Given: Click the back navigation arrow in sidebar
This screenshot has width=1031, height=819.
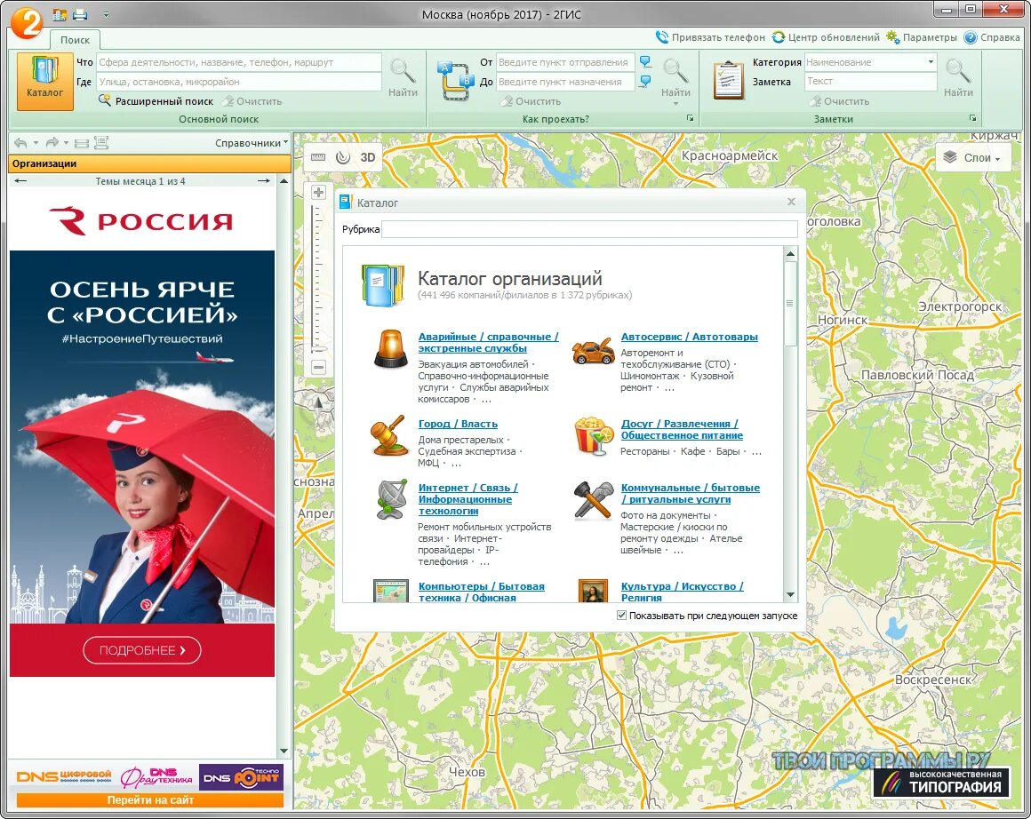Looking at the screenshot, I should pos(20,143).
